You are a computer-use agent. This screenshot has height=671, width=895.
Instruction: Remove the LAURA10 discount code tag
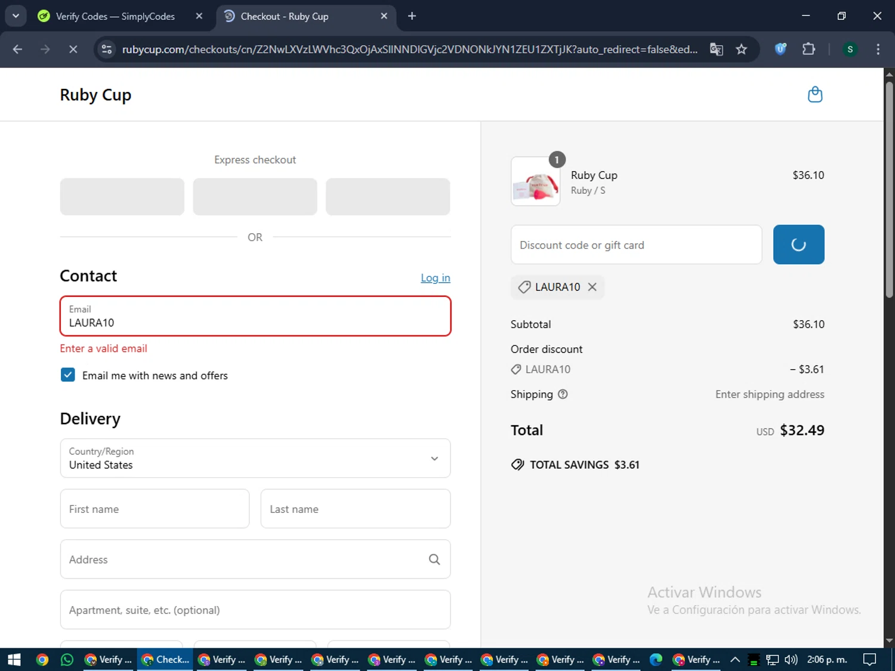(x=592, y=287)
